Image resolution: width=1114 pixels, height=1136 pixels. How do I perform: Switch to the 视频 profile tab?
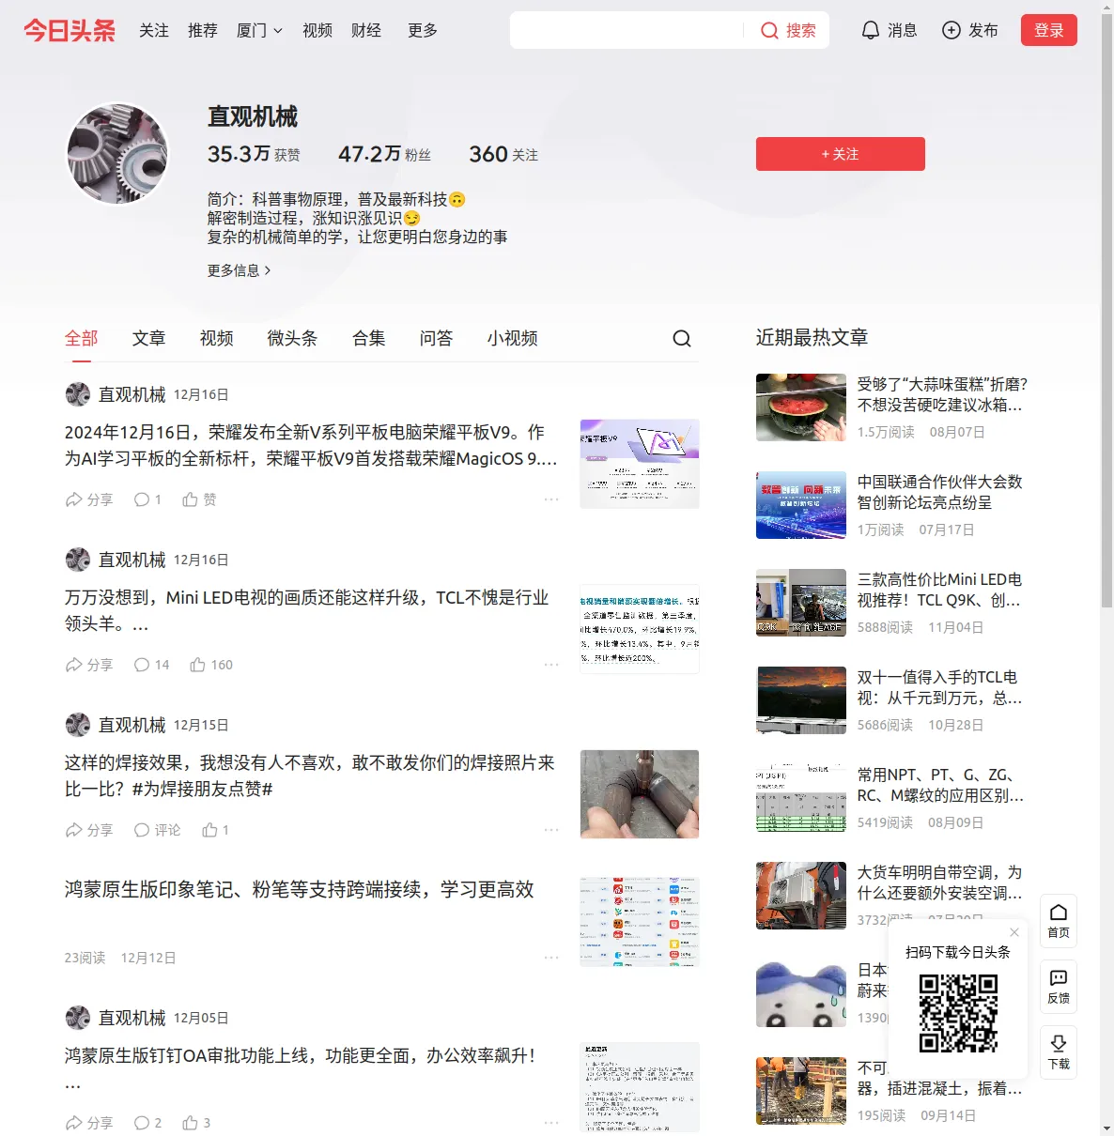click(x=216, y=338)
